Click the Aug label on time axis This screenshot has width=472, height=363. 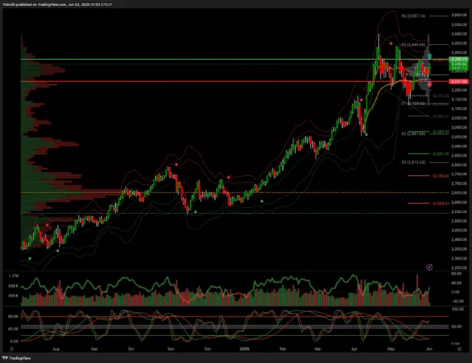[56, 348]
